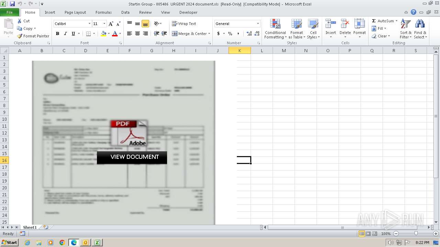Image resolution: width=440 pixels, height=247 pixels.
Task: Open the Fill Color dropdown arrow
Action: [109, 34]
